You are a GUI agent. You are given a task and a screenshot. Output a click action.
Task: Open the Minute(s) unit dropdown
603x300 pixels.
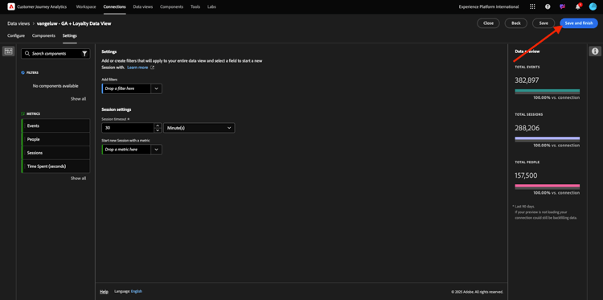[x=199, y=128]
